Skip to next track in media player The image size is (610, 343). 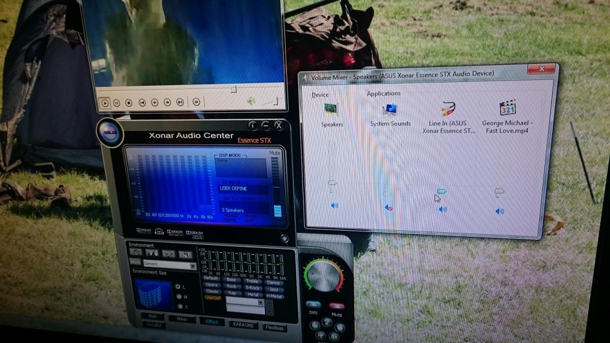180,103
